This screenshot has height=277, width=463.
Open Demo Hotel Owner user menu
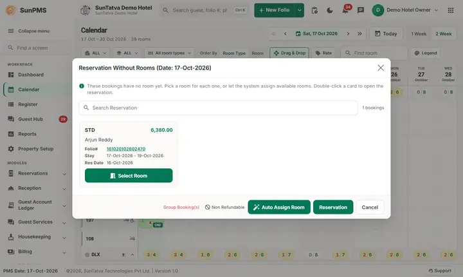(x=405, y=10)
